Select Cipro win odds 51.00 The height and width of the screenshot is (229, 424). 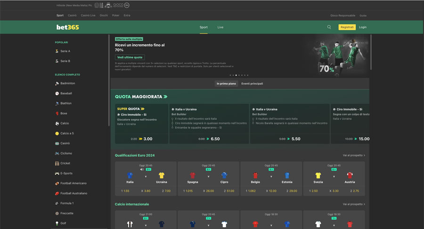(229, 191)
